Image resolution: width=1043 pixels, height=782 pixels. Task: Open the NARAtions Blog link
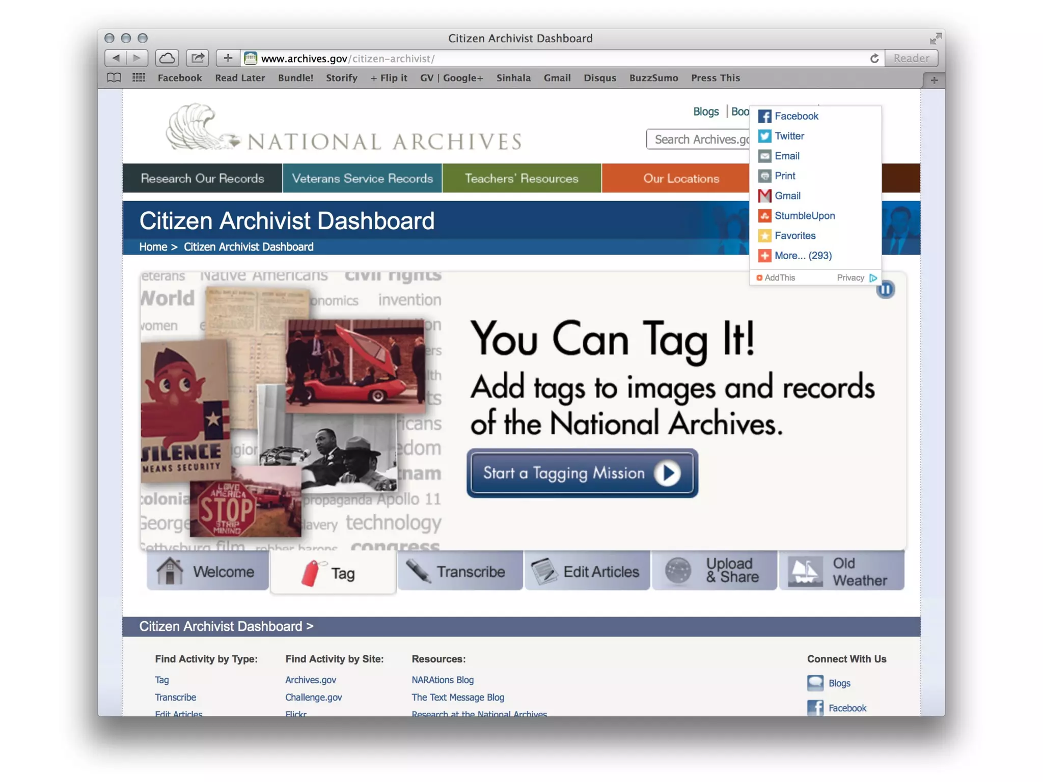442,680
